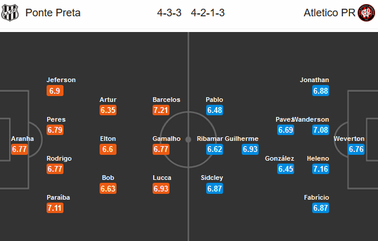Select Paraíba's 7.11 rating badge
The width and height of the screenshot is (378, 241).
coord(55,208)
